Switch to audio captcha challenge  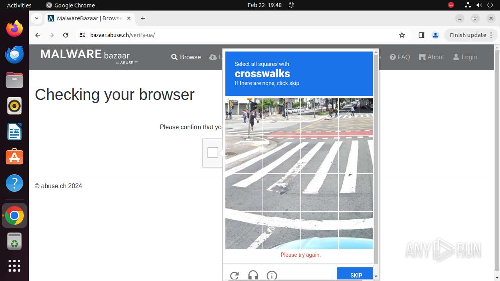click(x=253, y=276)
